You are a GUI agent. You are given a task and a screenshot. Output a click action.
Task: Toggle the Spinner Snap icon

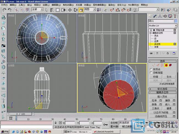pyautogui.click(x=129, y=10)
